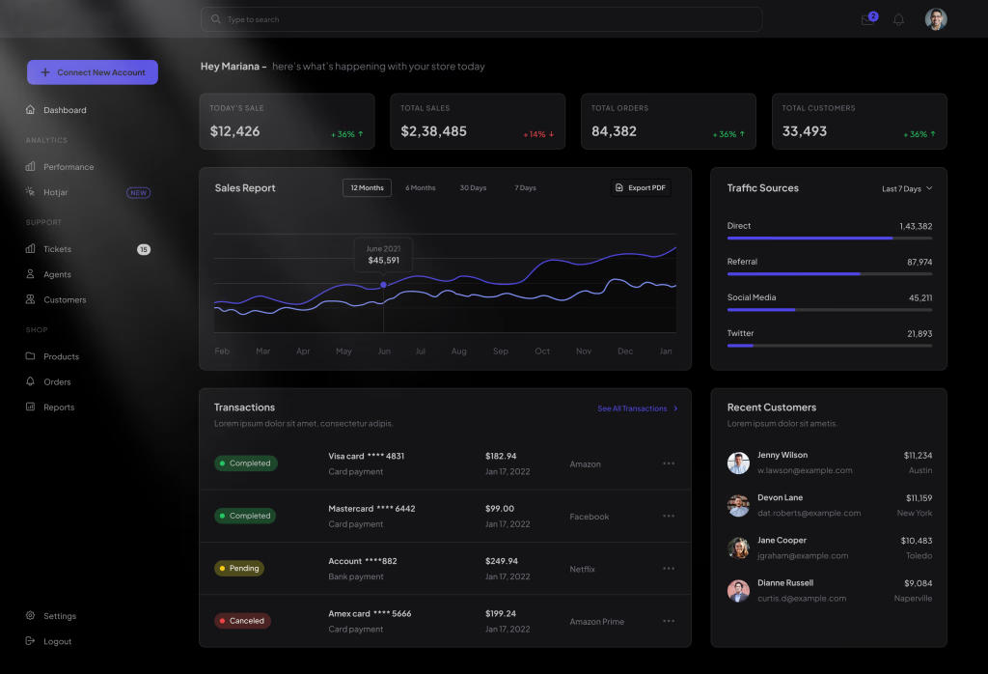The height and width of the screenshot is (674, 988).
Task: Switch chart to 30 Days range
Action: coord(473,187)
